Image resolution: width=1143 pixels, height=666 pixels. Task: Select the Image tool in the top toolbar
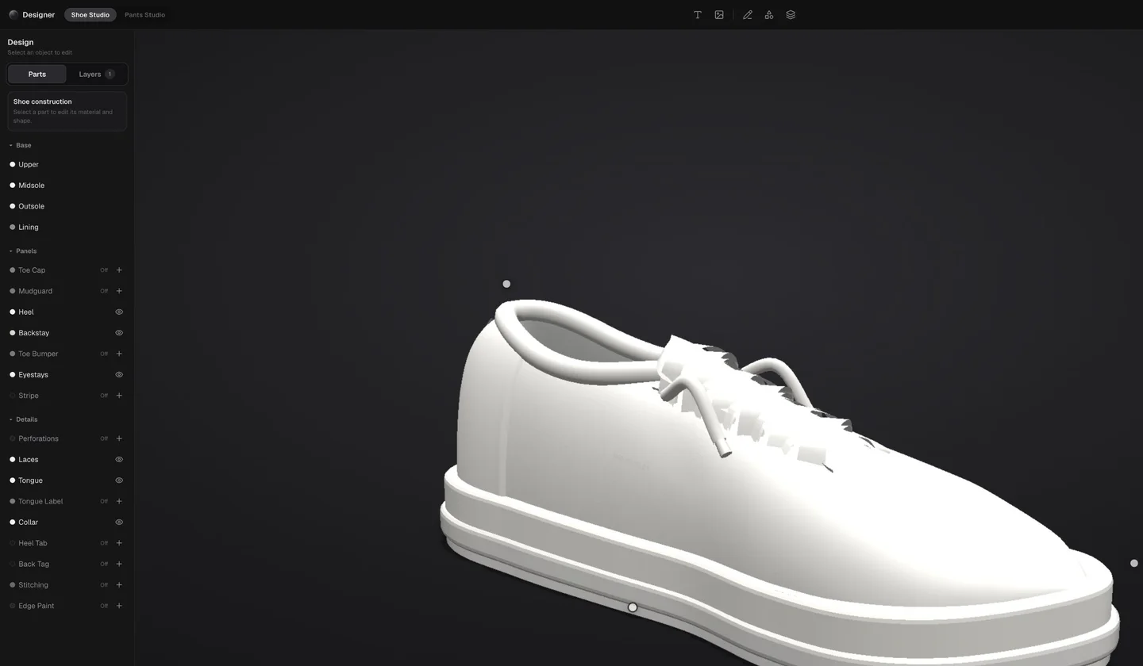pyautogui.click(x=719, y=15)
